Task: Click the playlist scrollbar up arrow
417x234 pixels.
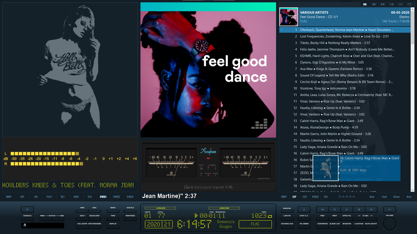Action: pyautogui.click(x=413, y=9)
